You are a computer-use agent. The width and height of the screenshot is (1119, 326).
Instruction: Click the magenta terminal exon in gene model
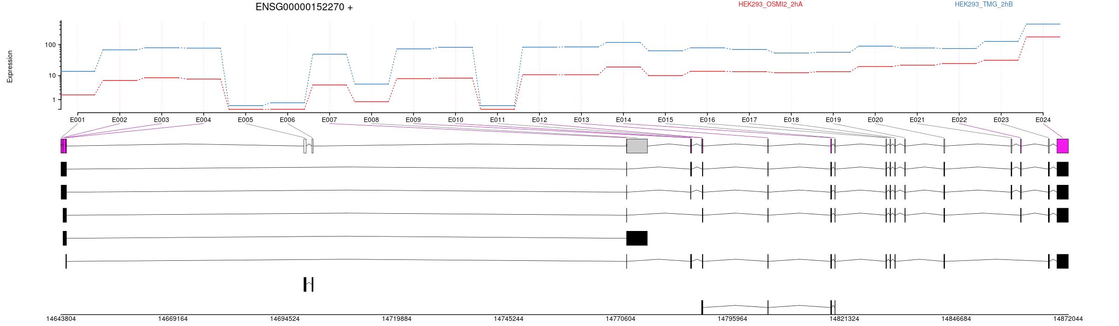(1063, 146)
